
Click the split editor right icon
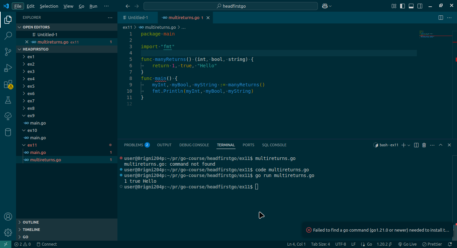click(x=441, y=17)
